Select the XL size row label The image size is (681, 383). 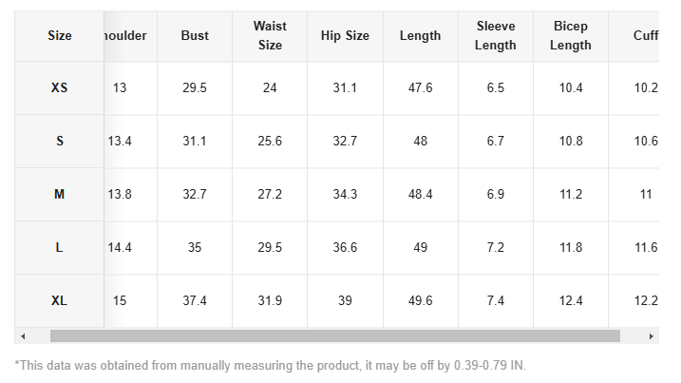pyautogui.click(x=59, y=300)
